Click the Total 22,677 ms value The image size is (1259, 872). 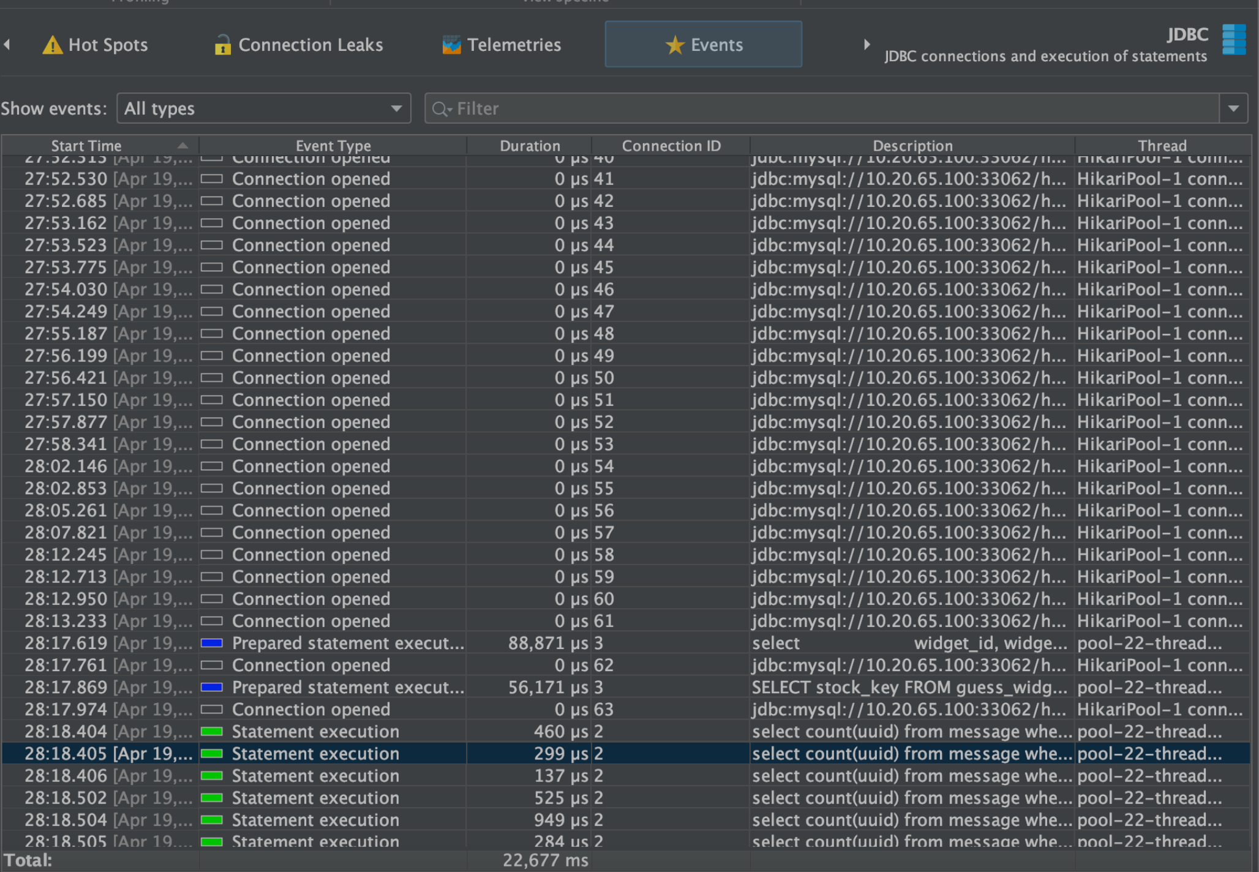(x=545, y=860)
